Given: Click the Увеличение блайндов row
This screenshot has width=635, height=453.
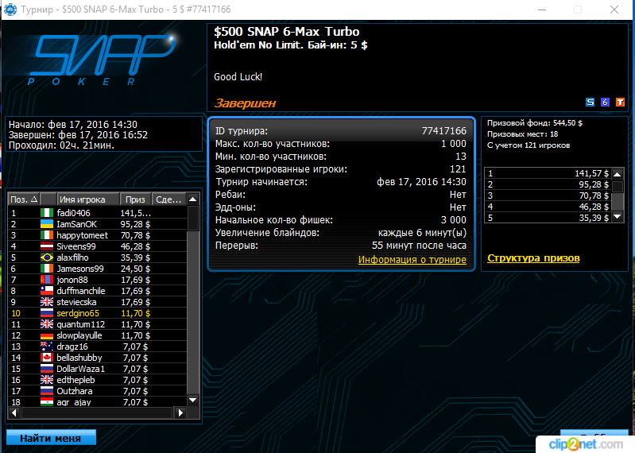Looking at the screenshot, I should tap(341, 232).
